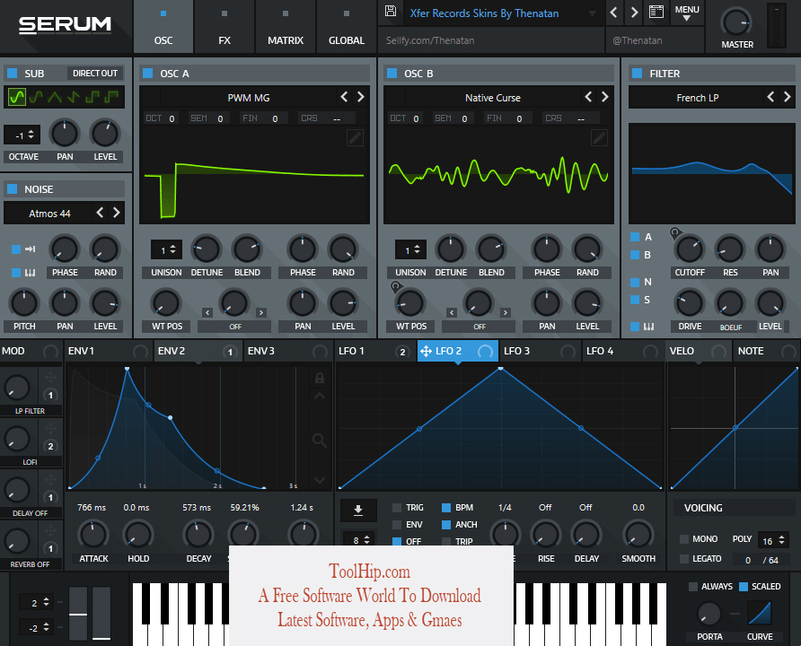Click the portamento curve display icon
Screen dimensions: 801x646
[x=760, y=612]
